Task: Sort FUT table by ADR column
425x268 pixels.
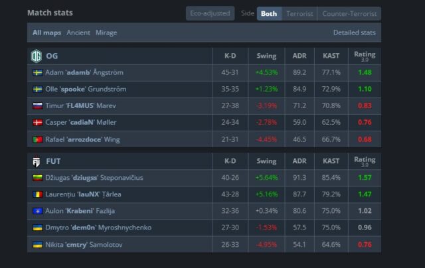Action: 299,161
